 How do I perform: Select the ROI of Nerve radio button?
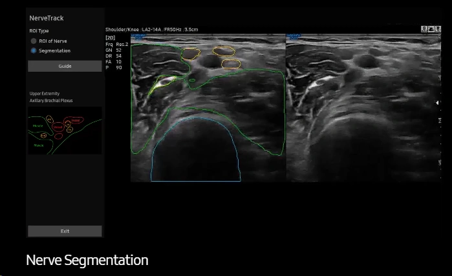pos(34,41)
